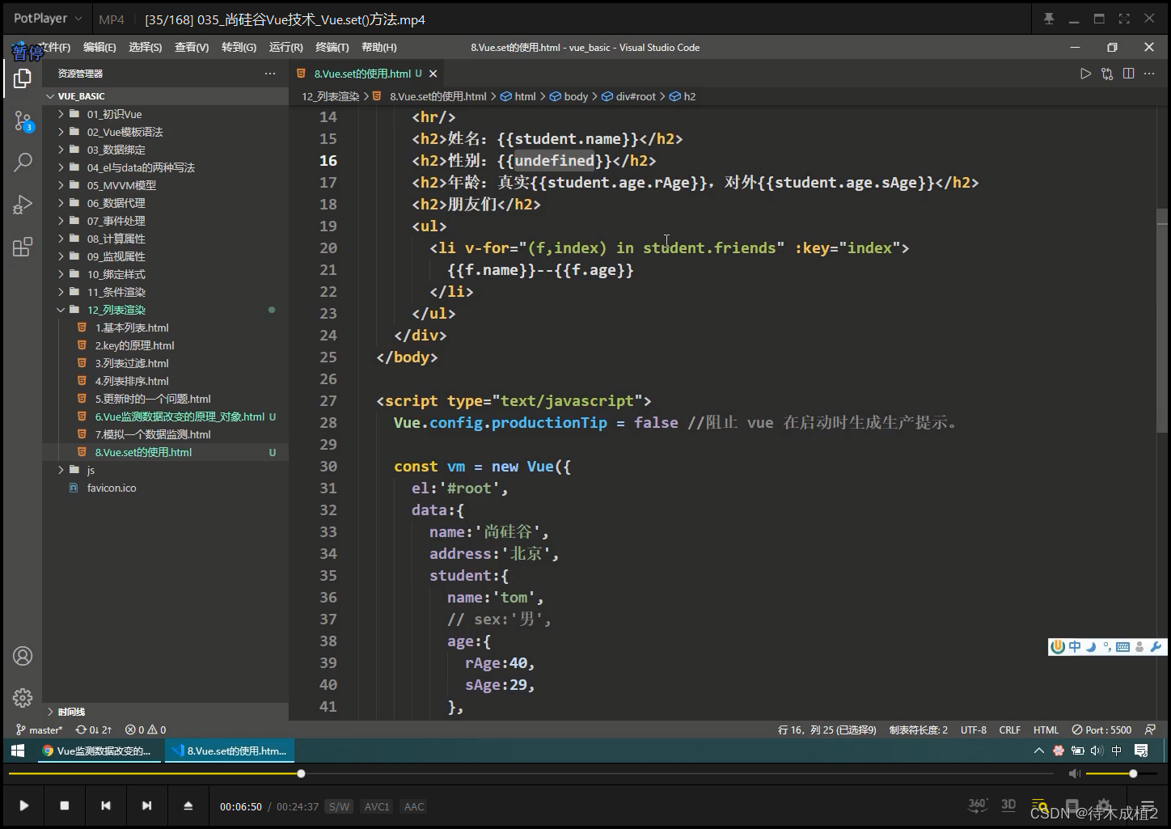Change CRLF line ending in status bar
This screenshot has height=829, width=1171.
coord(1010,730)
